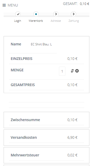Select the Warenkorb step dot icon
Viewport: 93px width, 166px height.
click(x=36, y=14)
